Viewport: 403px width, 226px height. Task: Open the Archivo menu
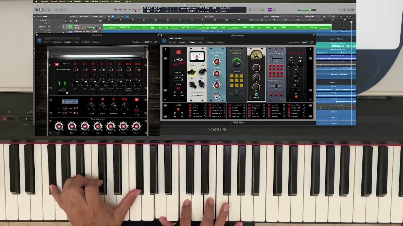click(x=54, y=1)
